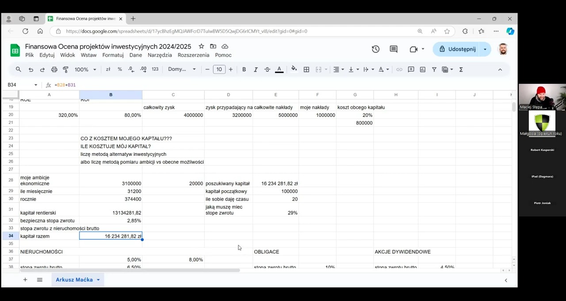This screenshot has width=566, height=301.
Task: Open the Formatuj menu
Action: pos(113,55)
